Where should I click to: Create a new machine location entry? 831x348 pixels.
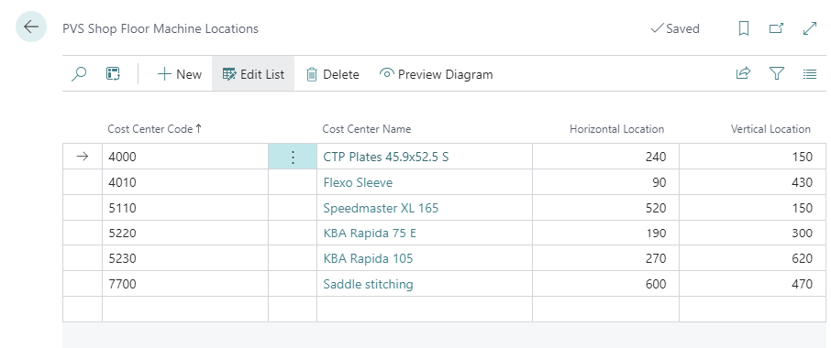point(179,74)
